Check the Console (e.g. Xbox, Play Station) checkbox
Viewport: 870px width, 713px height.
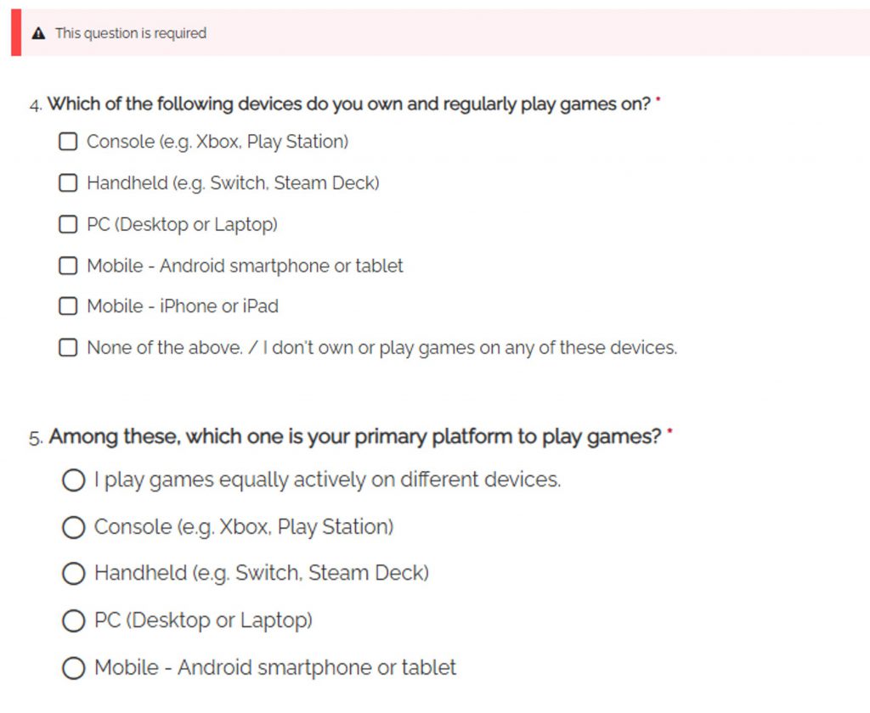point(68,142)
